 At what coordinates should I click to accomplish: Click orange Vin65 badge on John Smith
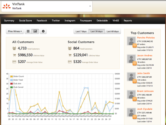coord(135,81)
